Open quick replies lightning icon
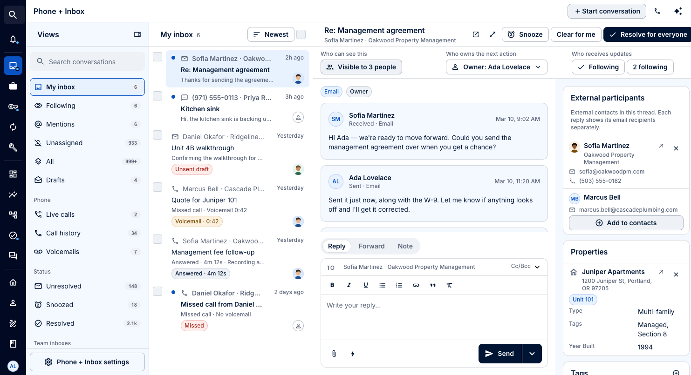Image resolution: width=691 pixels, height=375 pixels. [x=353, y=354]
